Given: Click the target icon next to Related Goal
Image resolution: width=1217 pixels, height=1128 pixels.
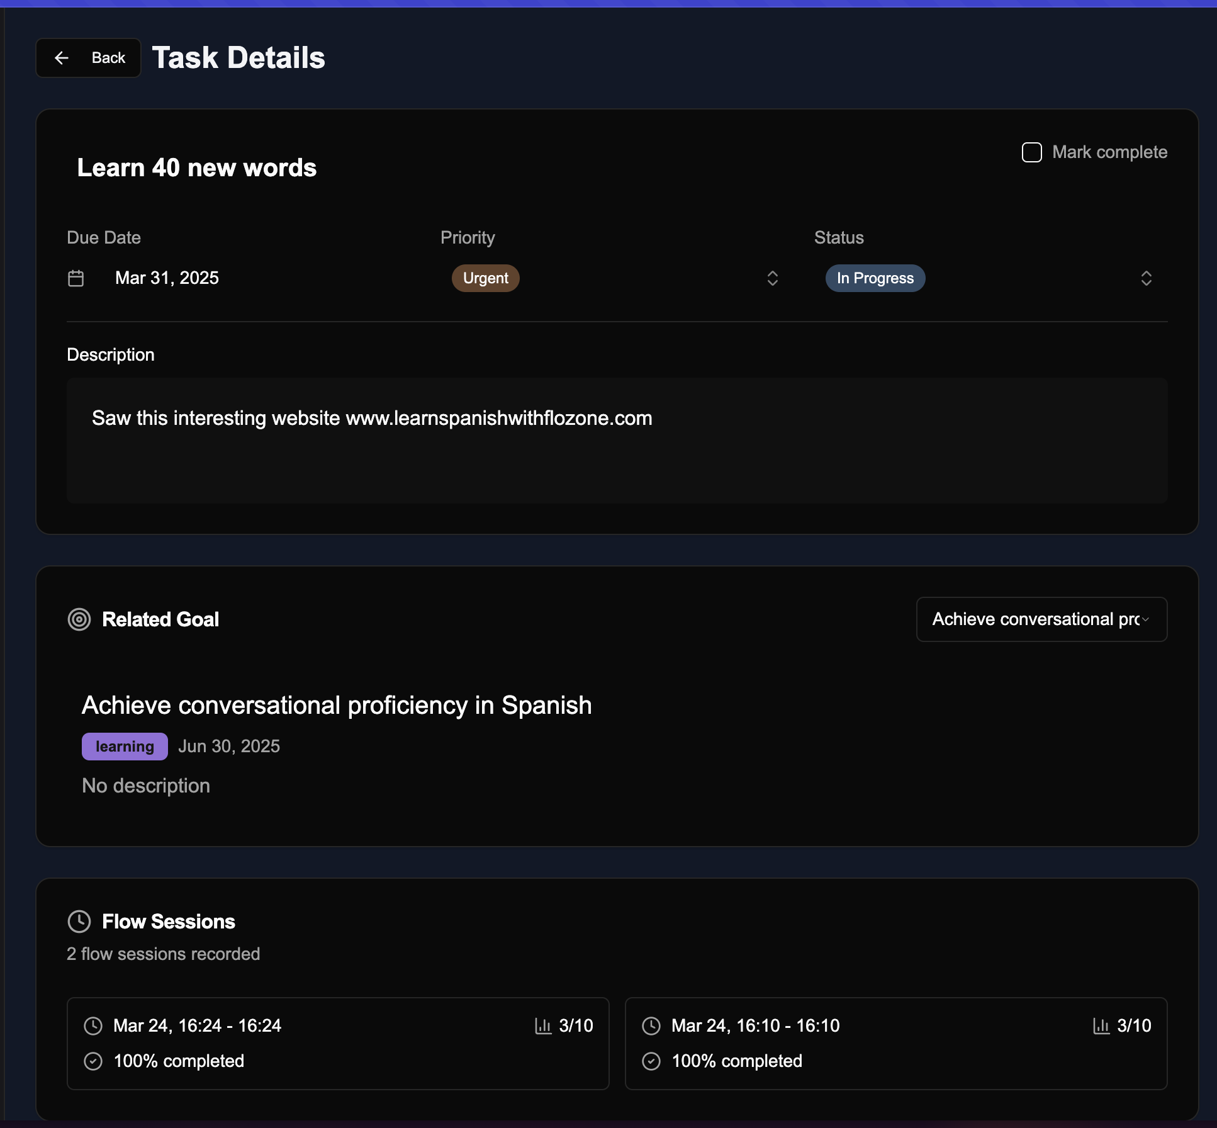Looking at the screenshot, I should [79, 619].
